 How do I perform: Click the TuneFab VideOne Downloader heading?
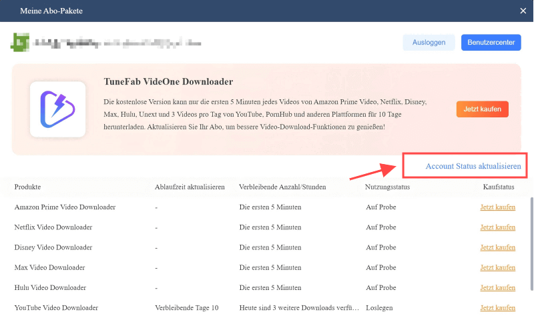(168, 81)
